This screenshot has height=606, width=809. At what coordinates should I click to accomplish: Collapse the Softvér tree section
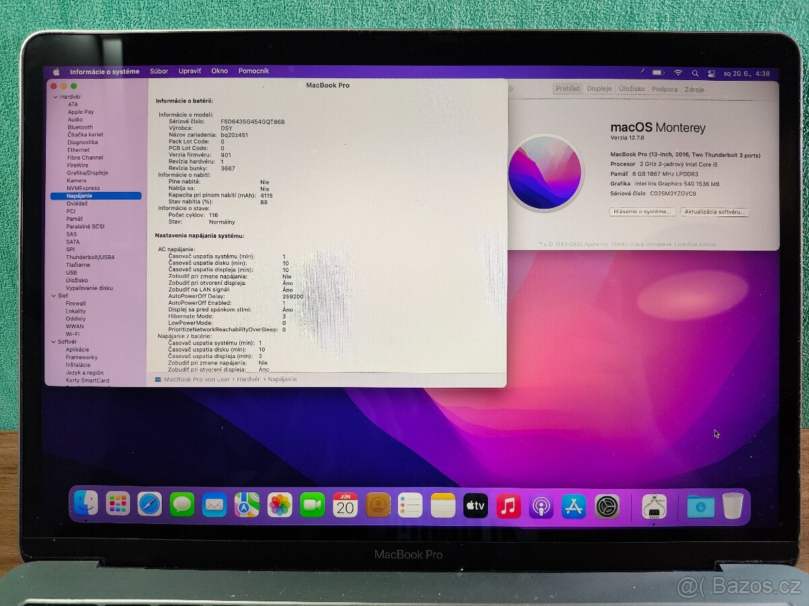pyautogui.click(x=55, y=341)
